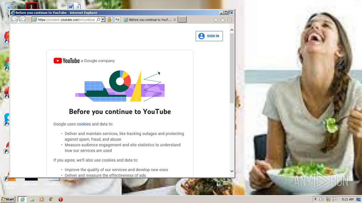Viewport: 362px width, 203px height.
Task: Open the security report lock icon
Action: (x=109, y=20)
